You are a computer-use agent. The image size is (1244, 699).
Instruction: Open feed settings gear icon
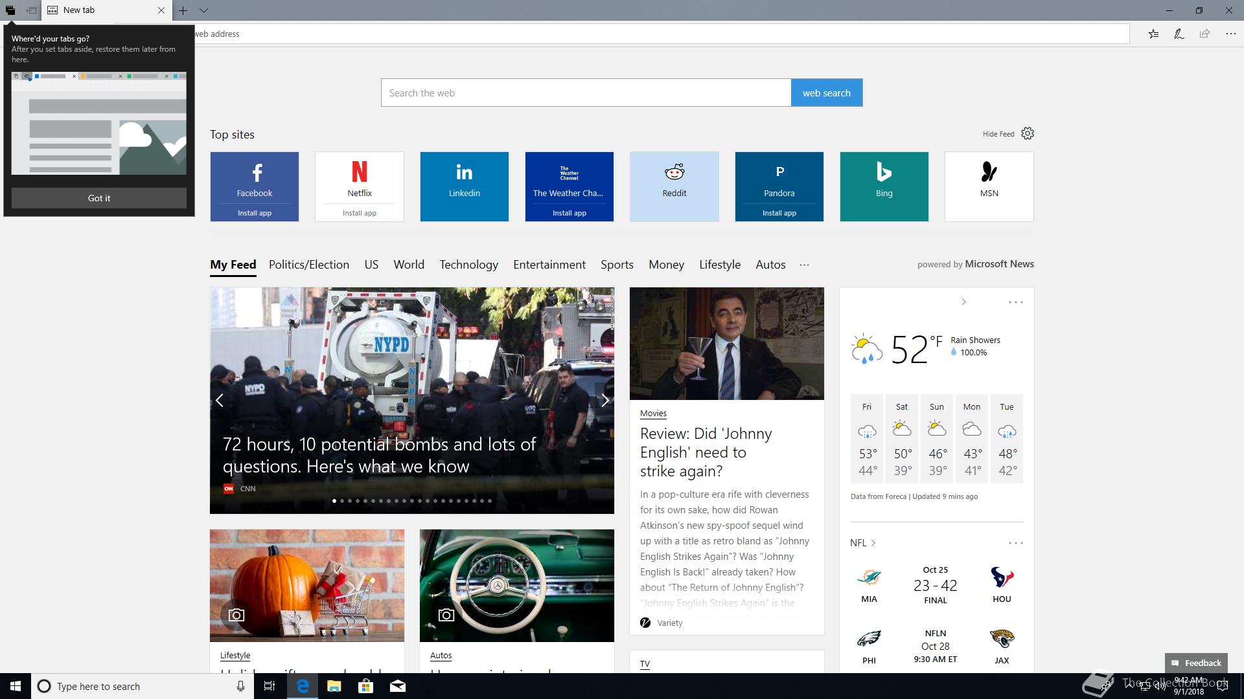click(x=1028, y=133)
